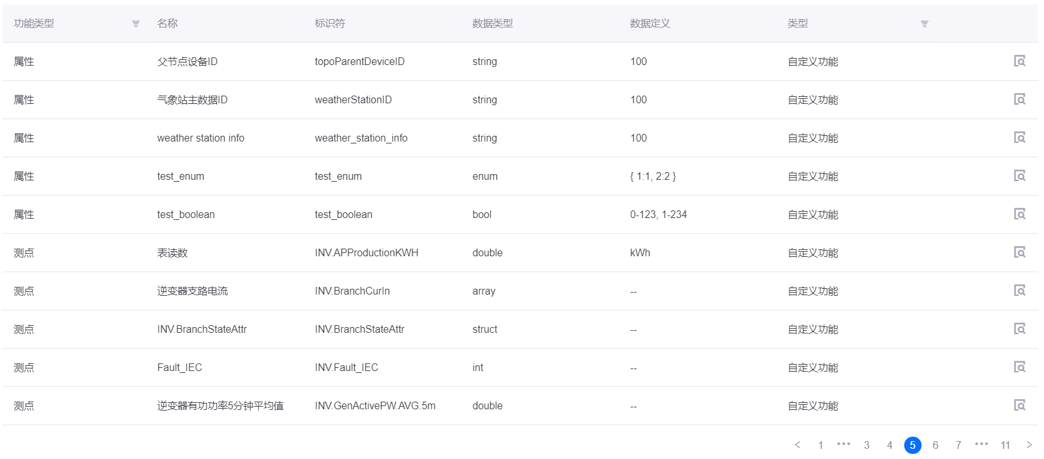Click the INV.BranchCurIn identifier
This screenshot has width=1044, height=459.
click(x=352, y=291)
